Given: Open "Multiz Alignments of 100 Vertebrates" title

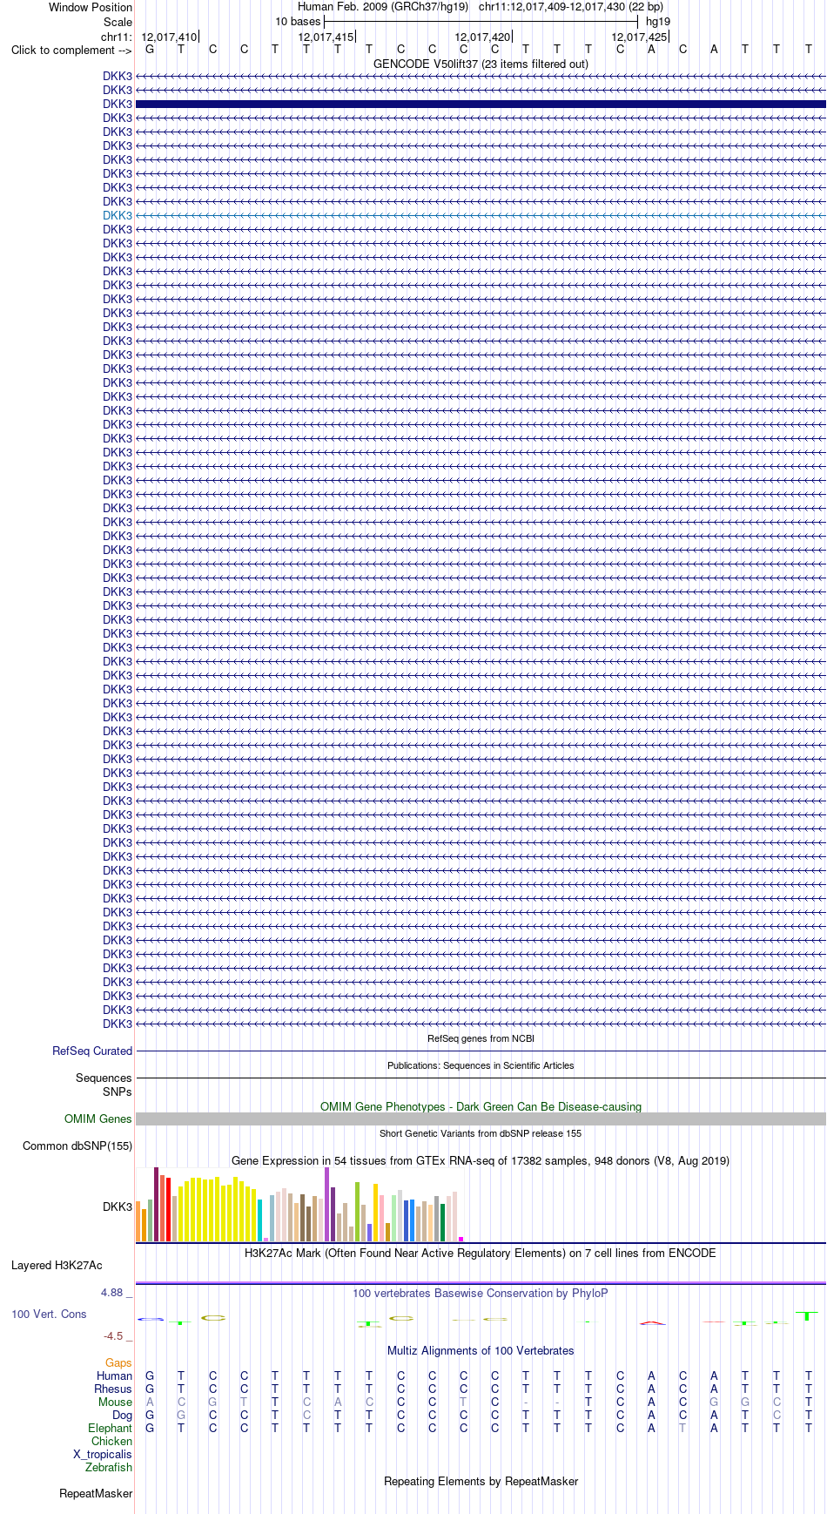Looking at the screenshot, I should 481,1350.
